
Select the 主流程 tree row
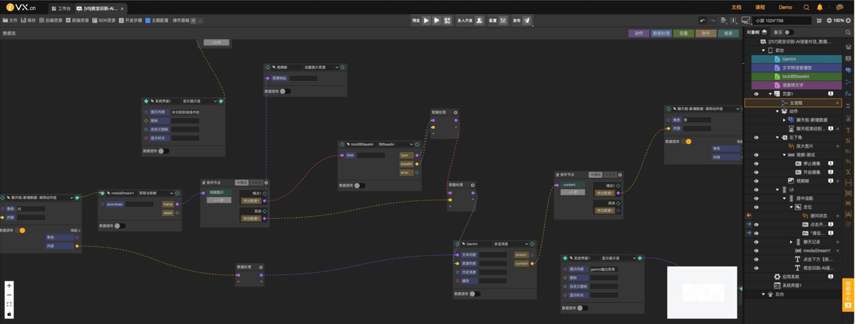[x=793, y=103]
